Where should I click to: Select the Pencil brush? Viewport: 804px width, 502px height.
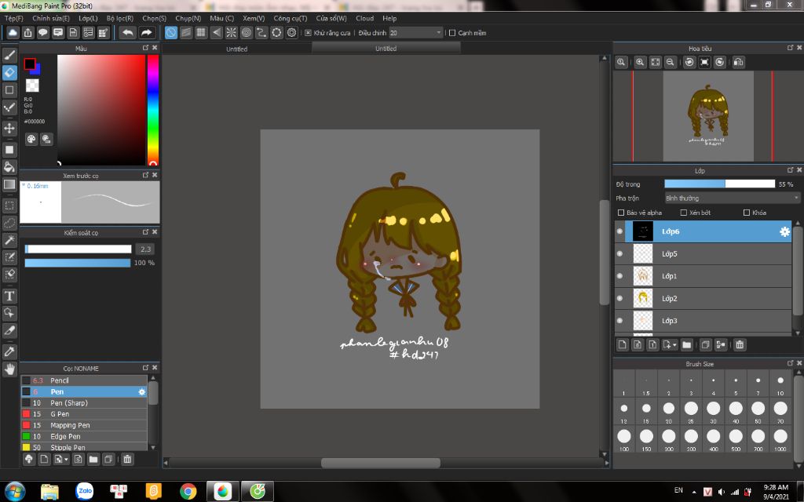point(84,380)
